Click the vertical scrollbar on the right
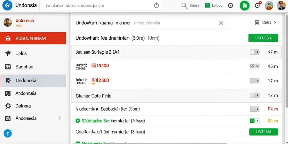 [287, 61]
